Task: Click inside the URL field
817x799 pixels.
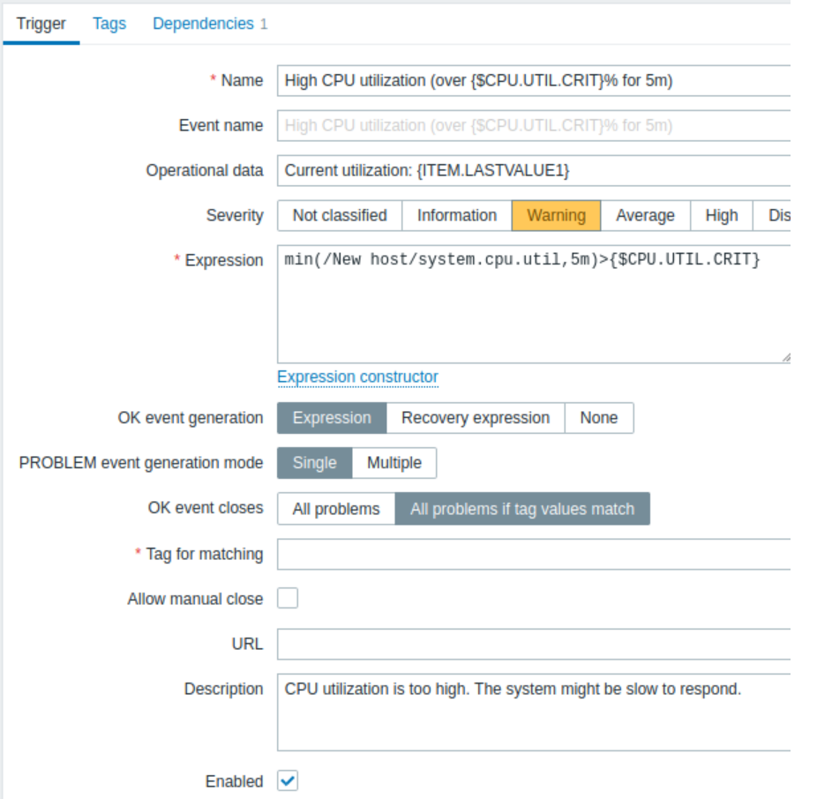Action: (529, 644)
